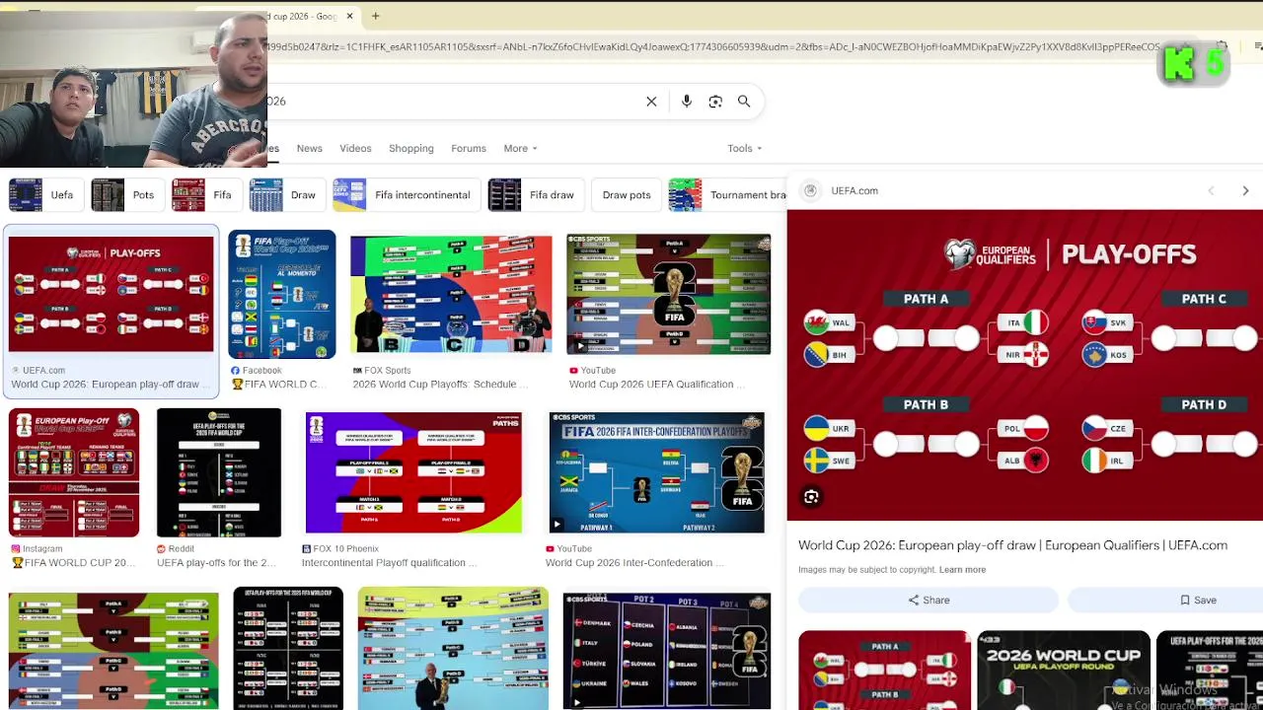
Task: Close the 'cup 2026 - Google' browser tab
Action: [349, 16]
